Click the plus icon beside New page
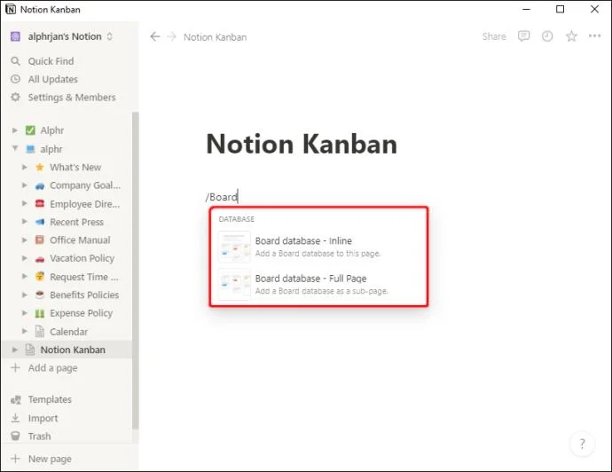 coord(15,459)
